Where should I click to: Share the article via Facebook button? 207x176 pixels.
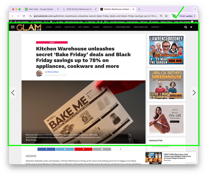[46, 149]
